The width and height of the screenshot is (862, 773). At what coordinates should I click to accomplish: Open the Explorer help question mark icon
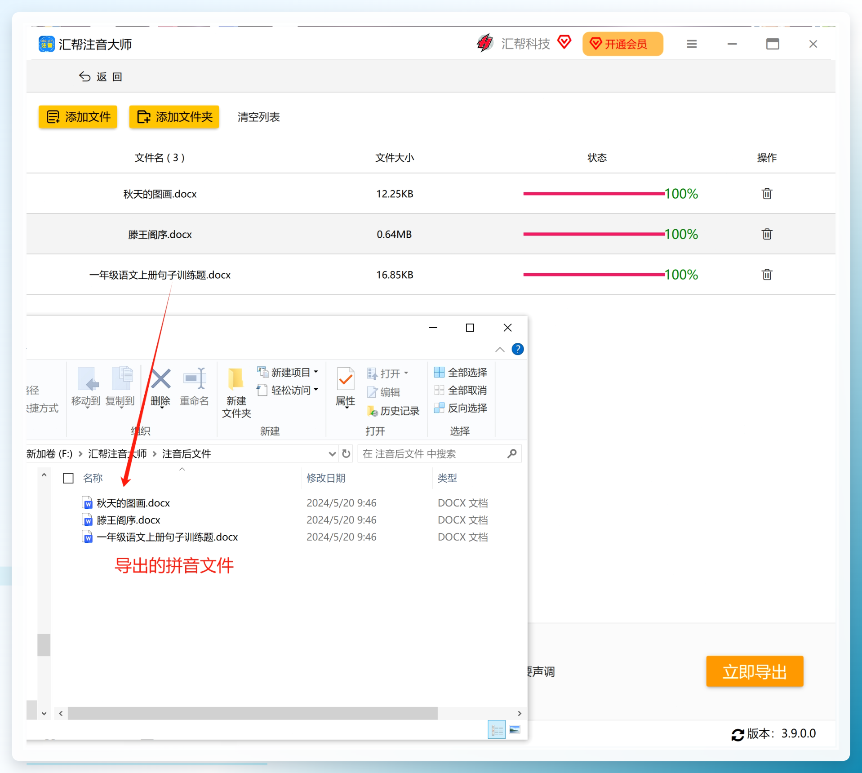point(518,349)
